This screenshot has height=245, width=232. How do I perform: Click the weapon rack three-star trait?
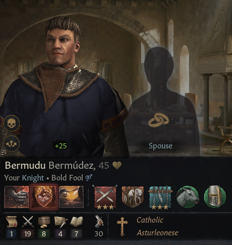click(160, 197)
